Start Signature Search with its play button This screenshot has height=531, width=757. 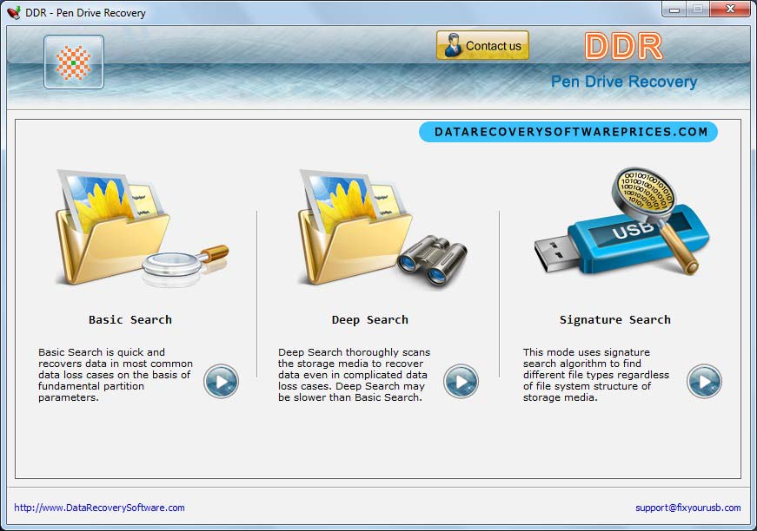tap(704, 381)
